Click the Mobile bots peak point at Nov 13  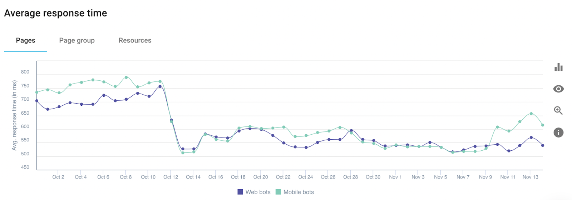[x=531, y=114]
